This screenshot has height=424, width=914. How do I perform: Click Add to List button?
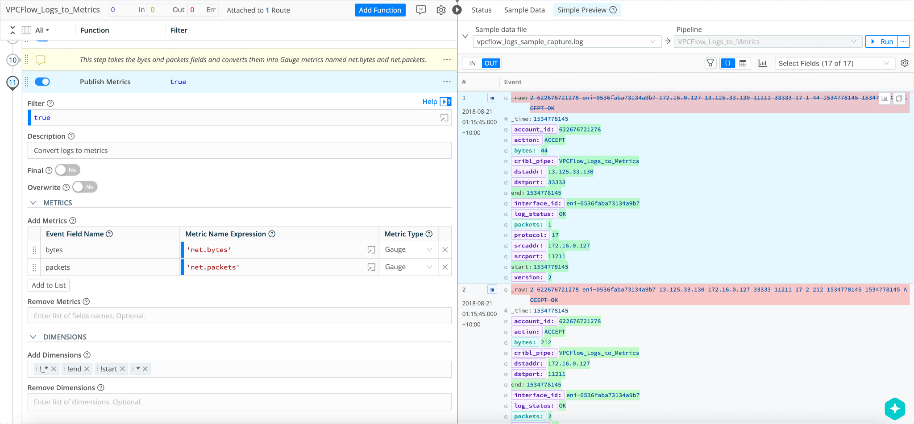coord(49,285)
